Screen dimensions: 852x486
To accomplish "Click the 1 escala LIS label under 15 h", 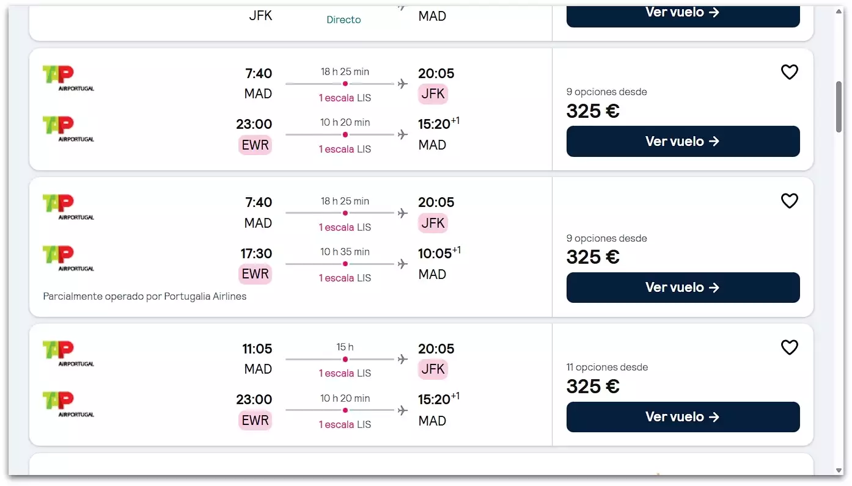I will 345,373.
